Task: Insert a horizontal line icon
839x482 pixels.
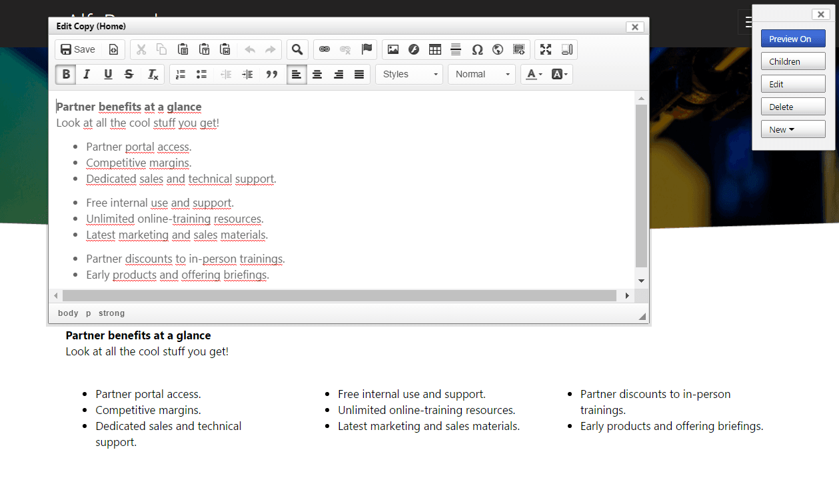Action: 456,49
